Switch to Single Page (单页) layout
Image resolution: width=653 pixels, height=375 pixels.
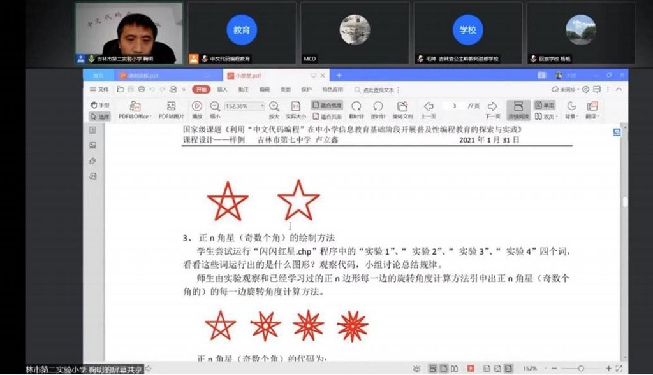pos(545,105)
